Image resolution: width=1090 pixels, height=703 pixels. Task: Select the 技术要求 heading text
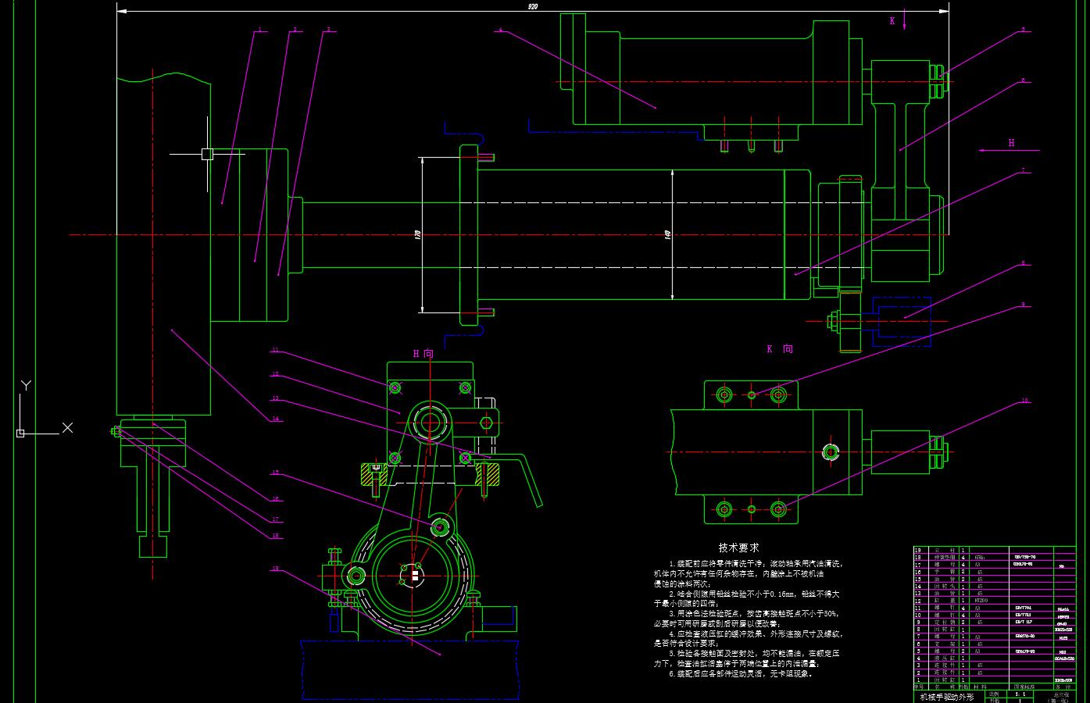coord(738,548)
